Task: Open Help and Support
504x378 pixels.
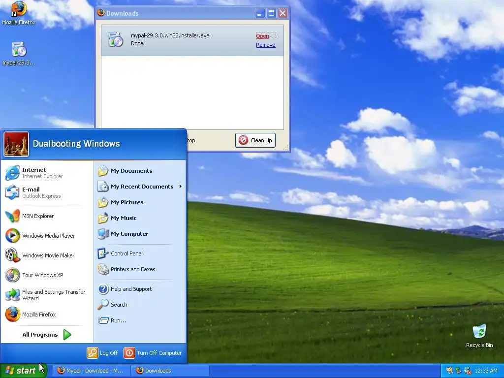Action: (140, 289)
